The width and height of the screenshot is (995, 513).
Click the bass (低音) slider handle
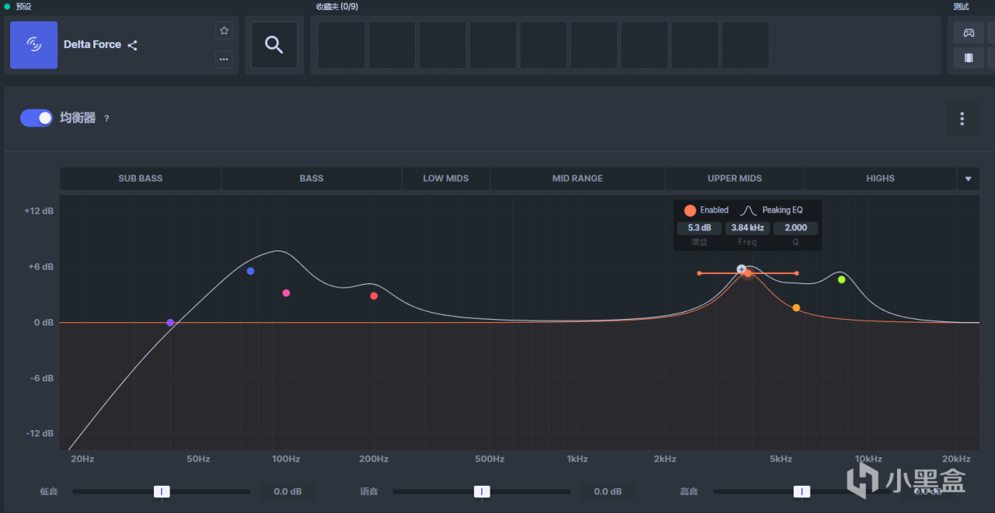pos(162,491)
